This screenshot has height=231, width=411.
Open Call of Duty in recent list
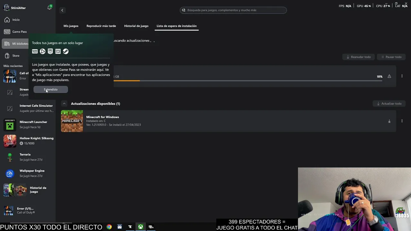pos(15,76)
